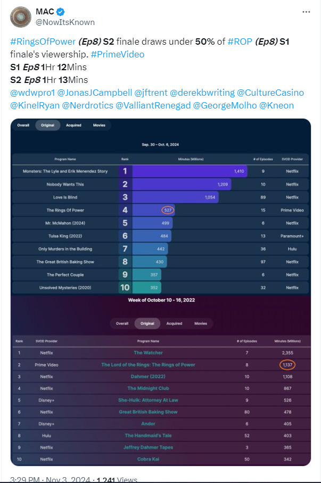Open the #PrimeVideo hashtag

point(118,54)
